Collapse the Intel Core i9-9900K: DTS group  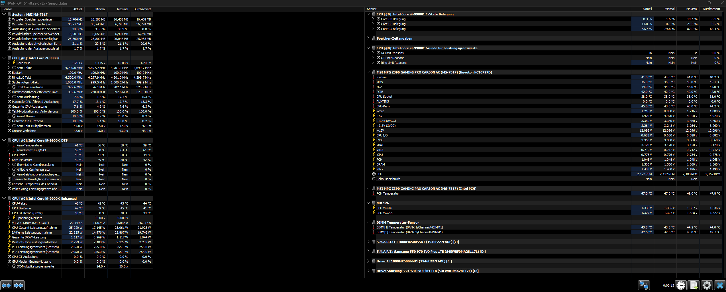tap(4, 140)
